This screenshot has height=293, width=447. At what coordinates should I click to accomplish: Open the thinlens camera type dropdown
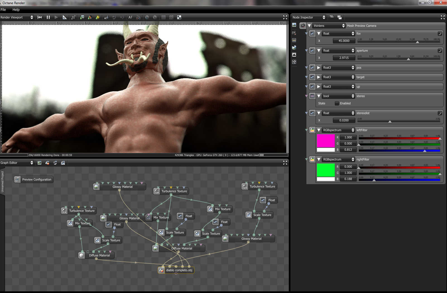click(329, 26)
